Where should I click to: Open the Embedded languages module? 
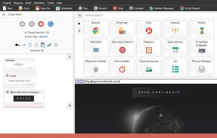pyautogui.click(x=202, y=48)
